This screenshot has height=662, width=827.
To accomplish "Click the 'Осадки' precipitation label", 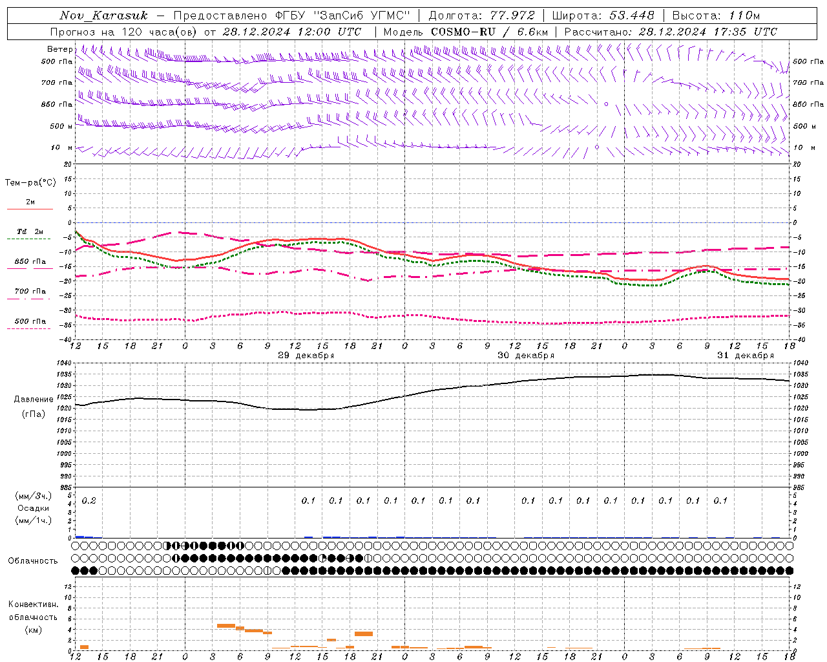I will pyautogui.click(x=34, y=508).
